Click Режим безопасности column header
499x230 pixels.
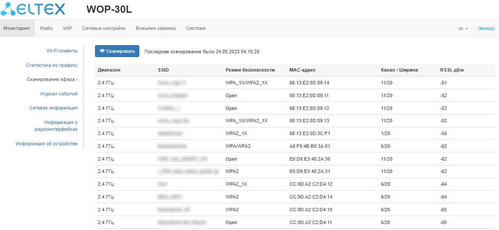tap(250, 70)
